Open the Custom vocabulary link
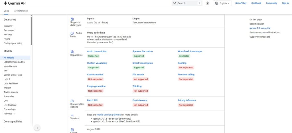This screenshot has height=133, width=292. (x=97, y=63)
